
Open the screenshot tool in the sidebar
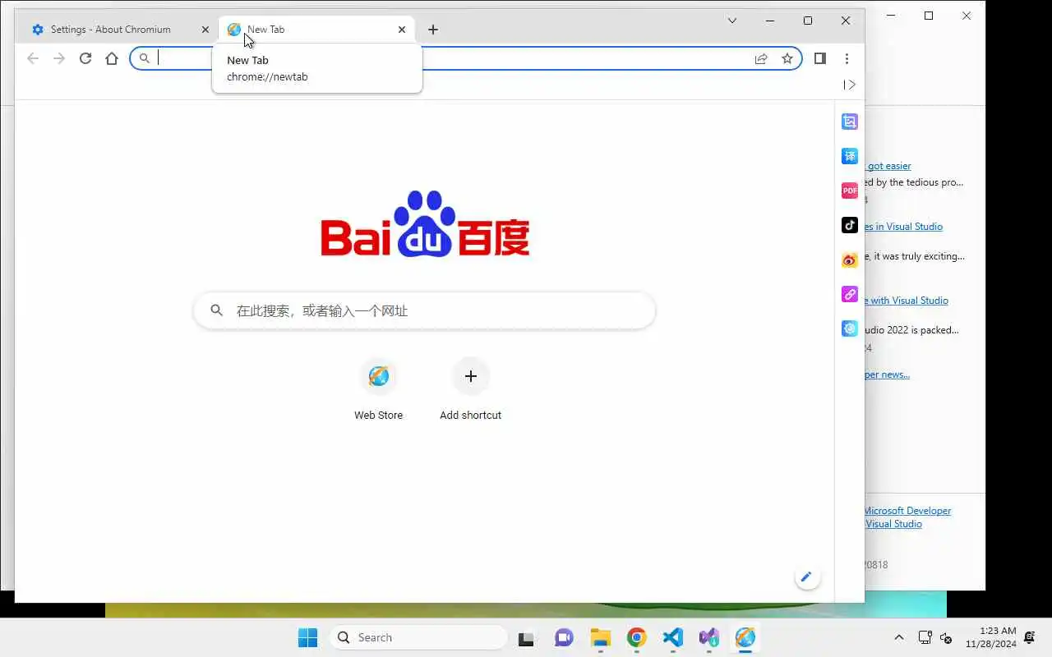(x=850, y=122)
